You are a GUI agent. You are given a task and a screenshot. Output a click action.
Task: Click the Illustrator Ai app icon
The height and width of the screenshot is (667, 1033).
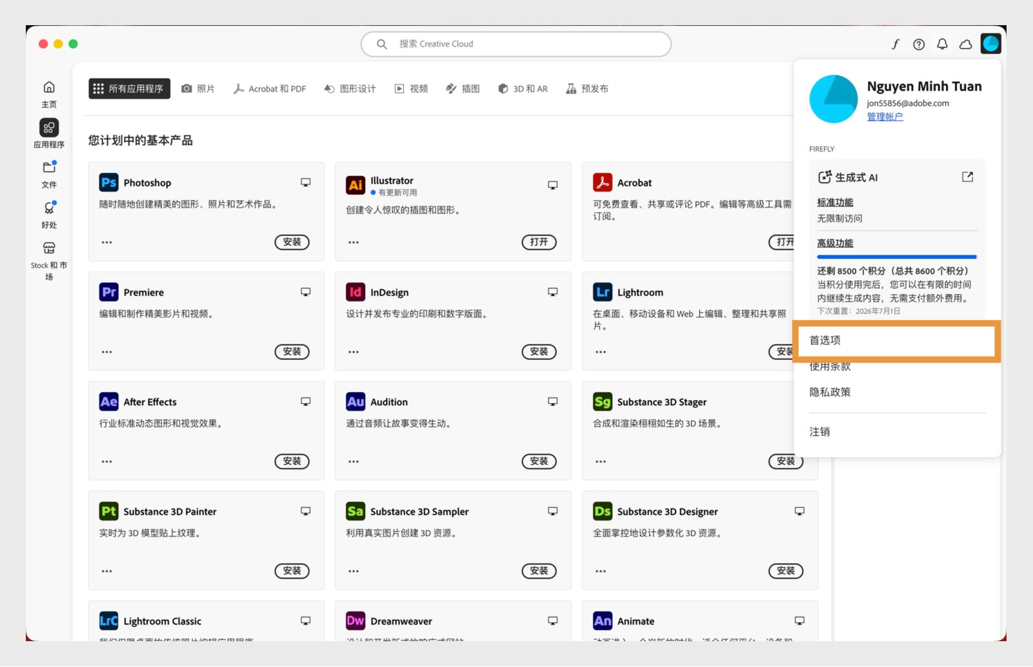click(356, 185)
